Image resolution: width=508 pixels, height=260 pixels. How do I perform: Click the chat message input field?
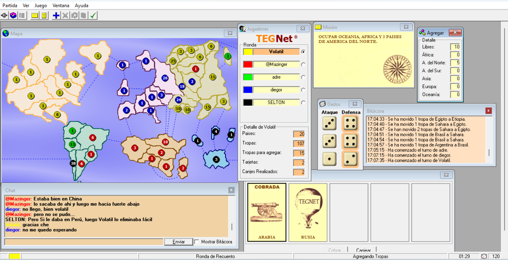click(x=84, y=242)
